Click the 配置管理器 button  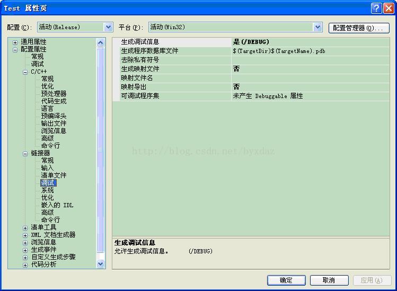click(359, 28)
